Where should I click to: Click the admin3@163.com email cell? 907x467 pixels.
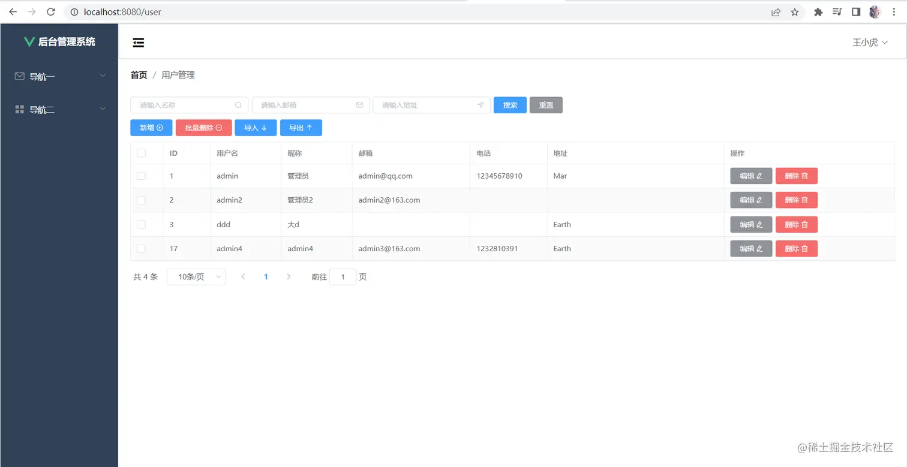coord(389,248)
